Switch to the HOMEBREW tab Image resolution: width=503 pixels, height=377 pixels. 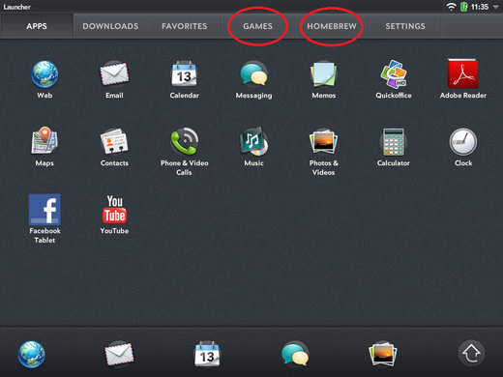pos(332,26)
